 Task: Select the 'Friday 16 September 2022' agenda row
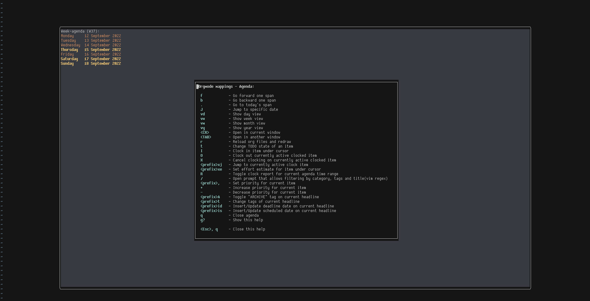91,54
